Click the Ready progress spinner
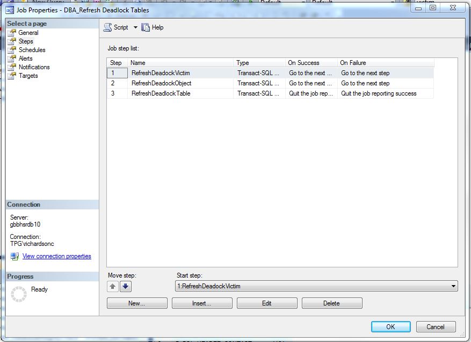The width and height of the screenshot is (471, 342). click(19, 294)
